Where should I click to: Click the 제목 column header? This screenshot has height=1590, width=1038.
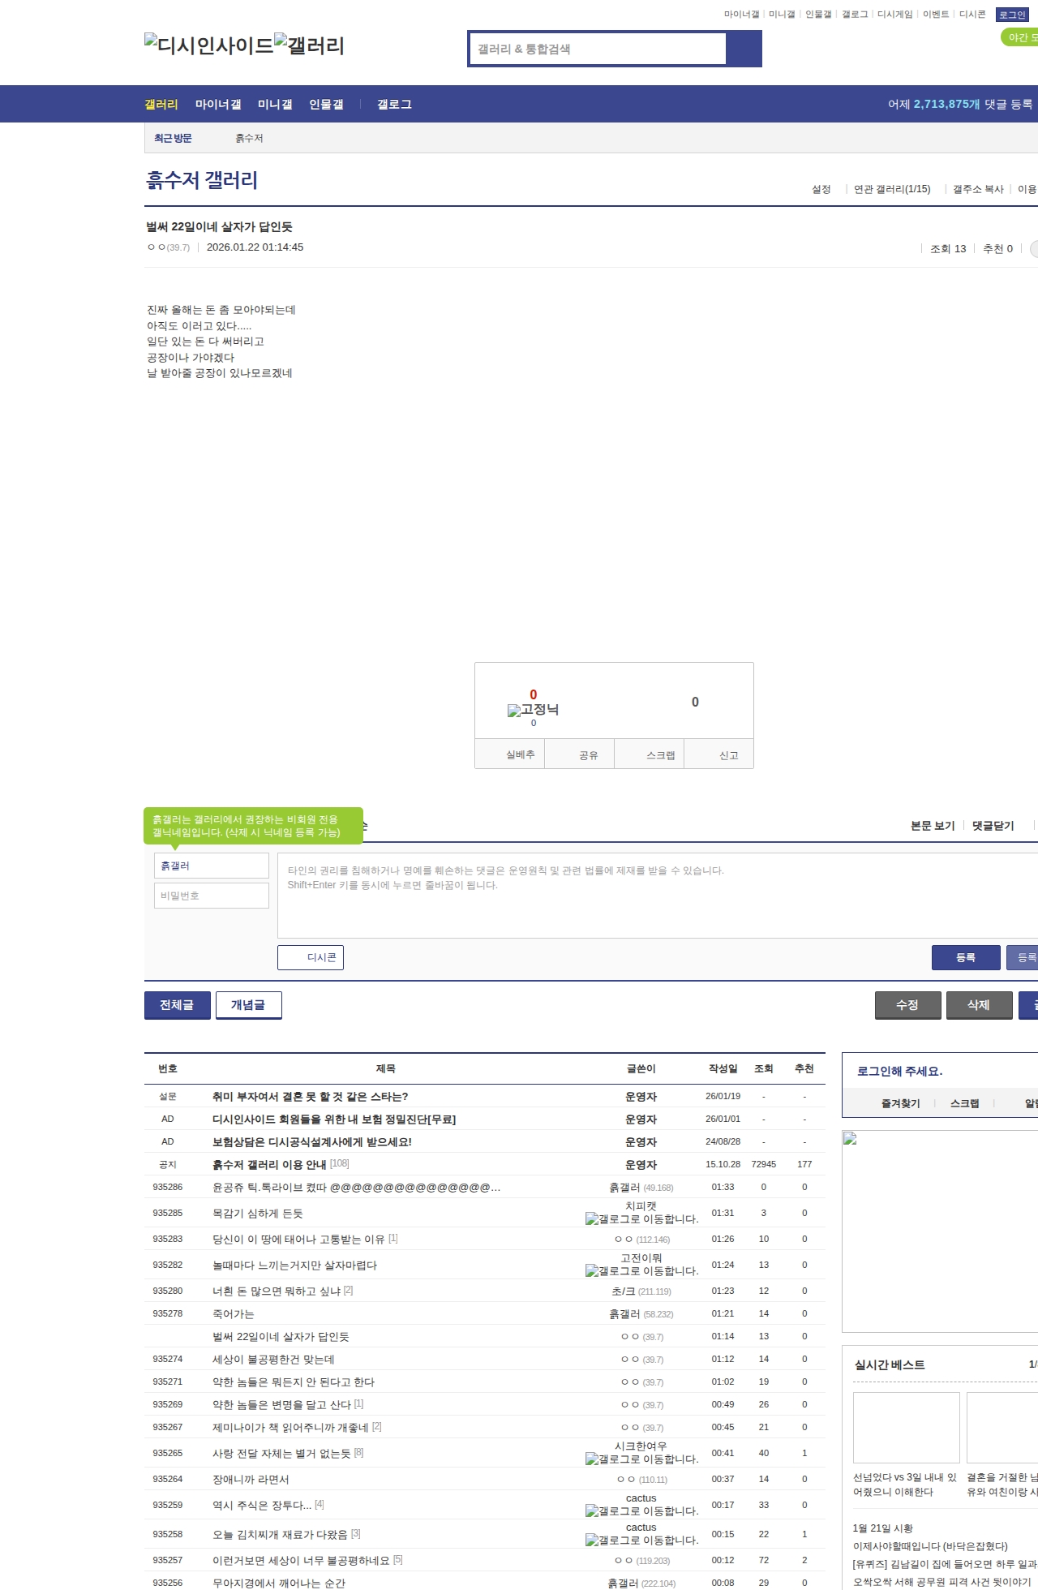click(386, 1069)
